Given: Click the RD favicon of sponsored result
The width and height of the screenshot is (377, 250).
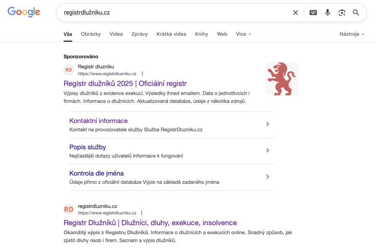Looking at the screenshot, I should point(69,70).
